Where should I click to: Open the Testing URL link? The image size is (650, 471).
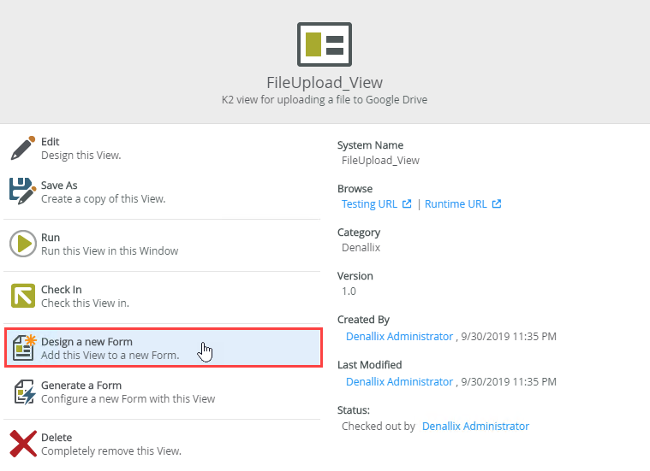coord(369,204)
